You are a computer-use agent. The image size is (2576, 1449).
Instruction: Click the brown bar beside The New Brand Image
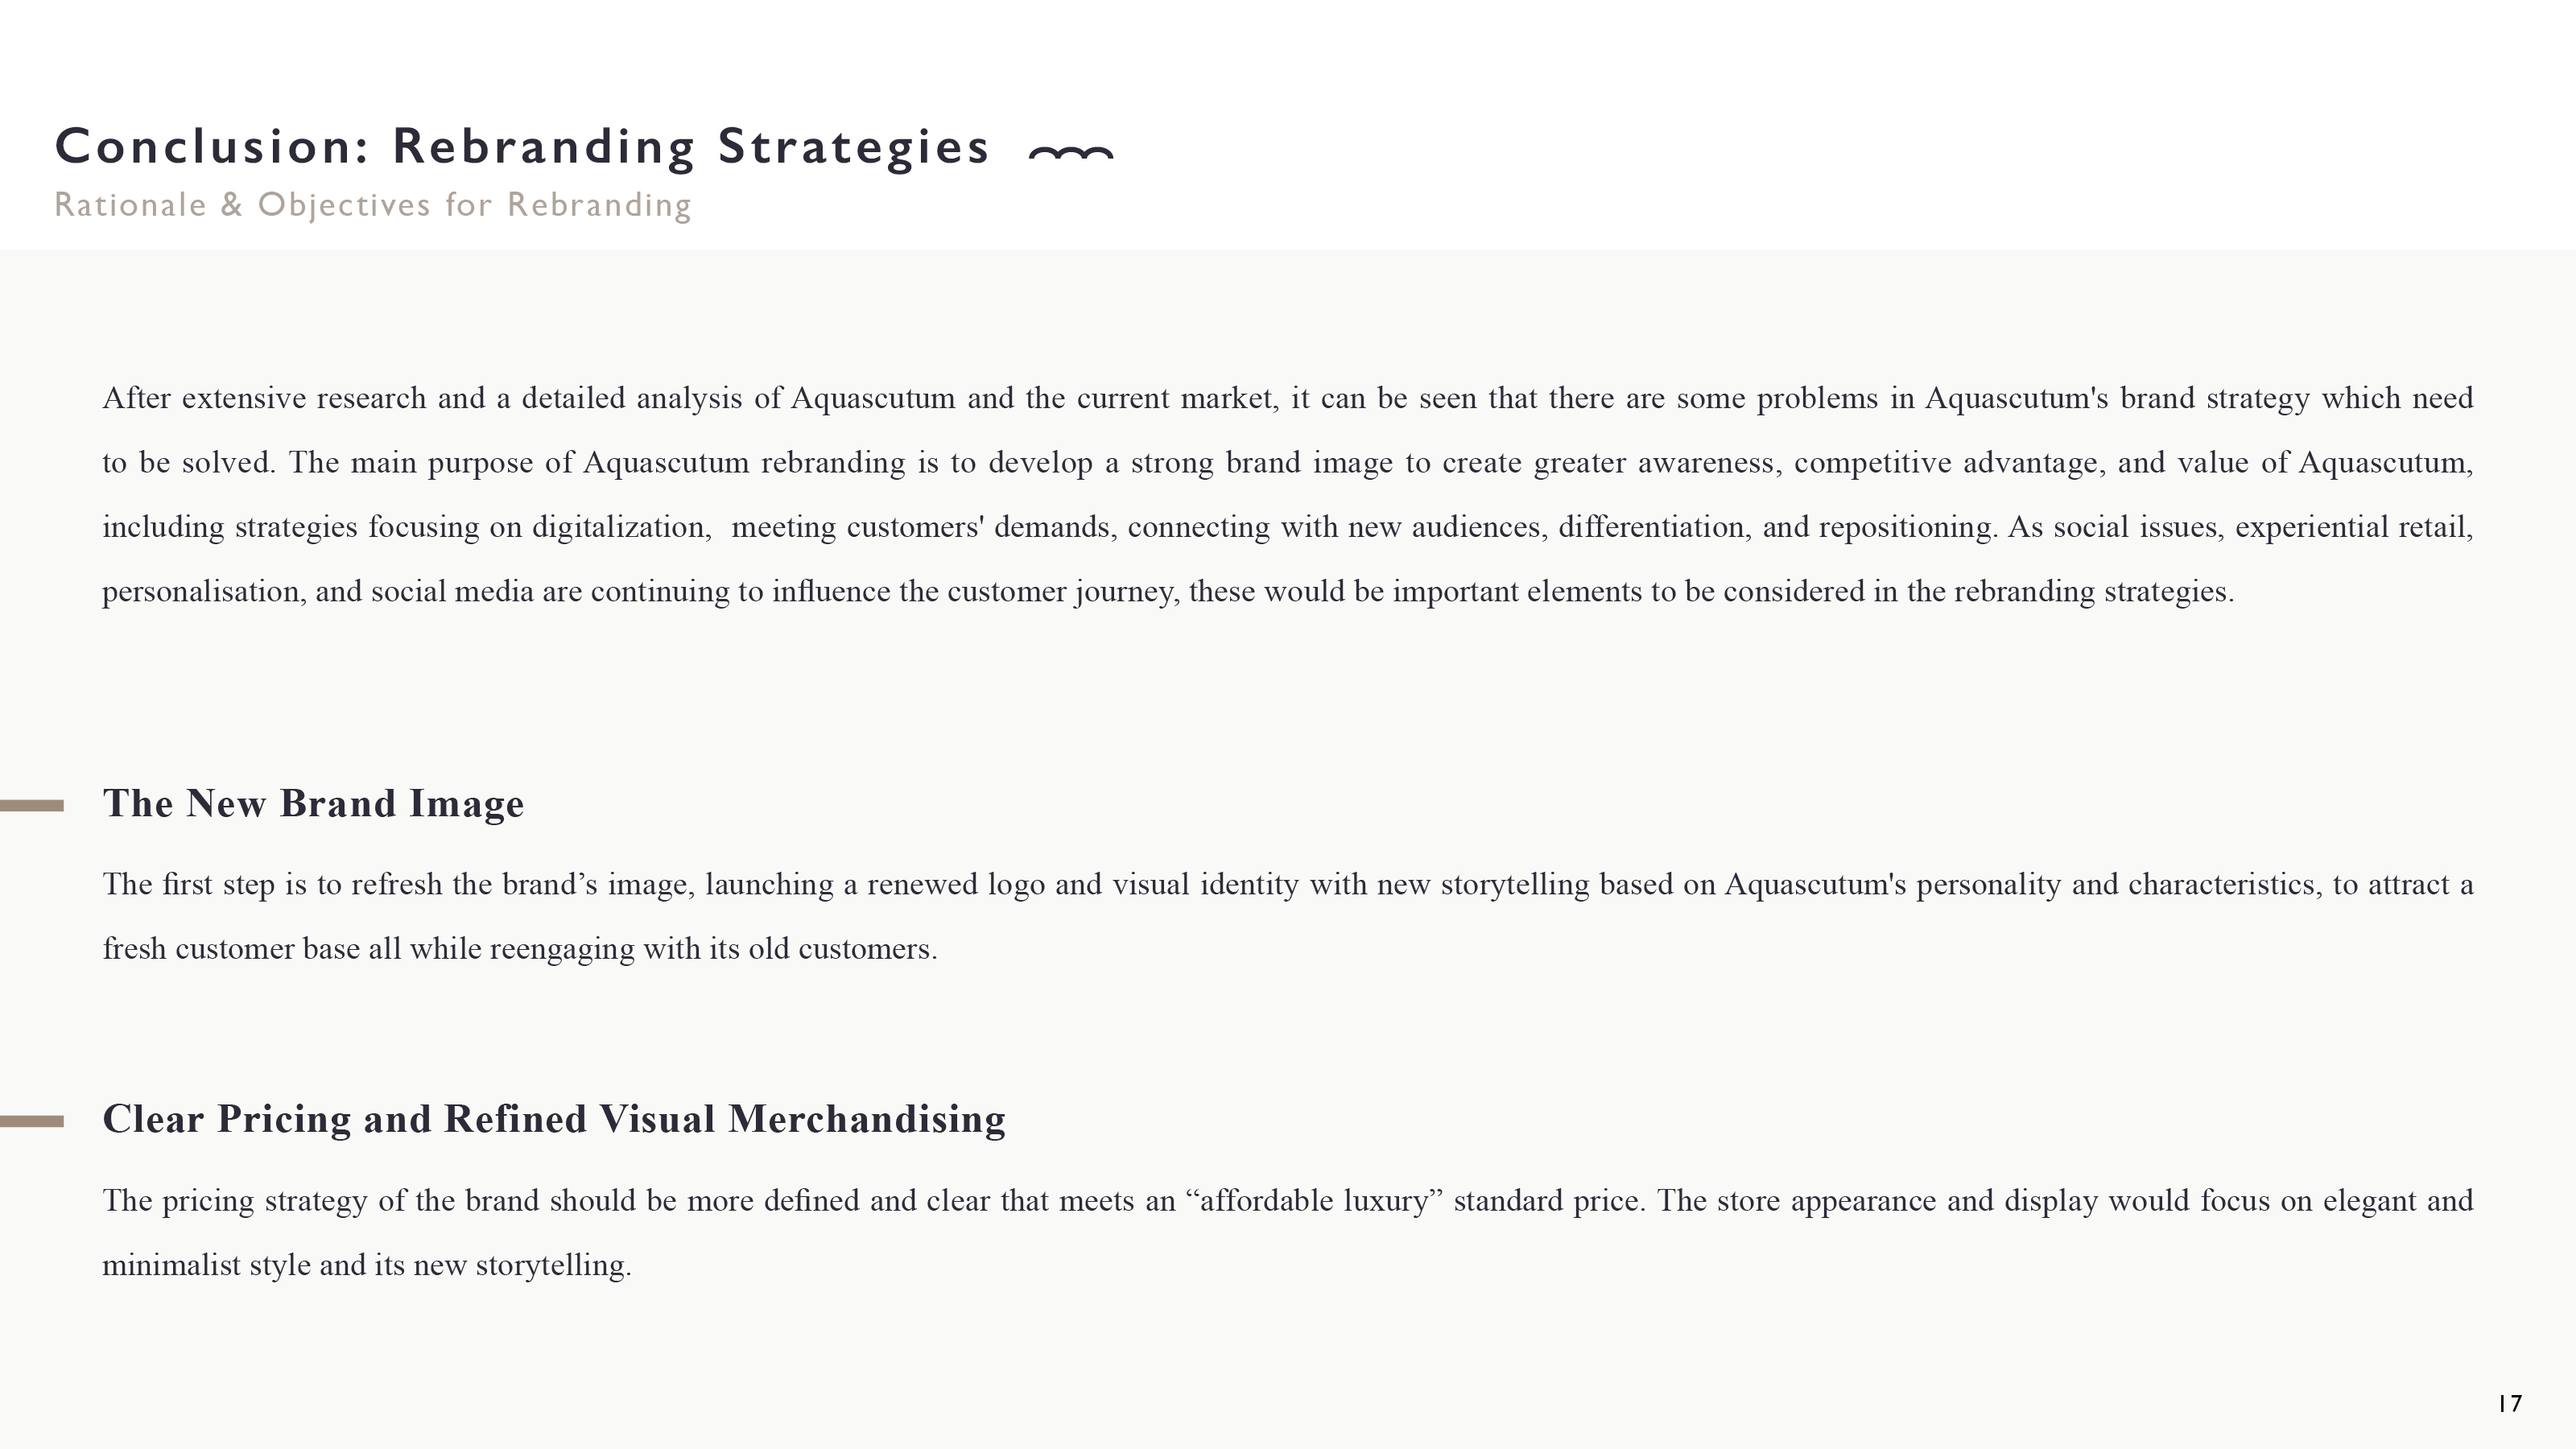32,805
